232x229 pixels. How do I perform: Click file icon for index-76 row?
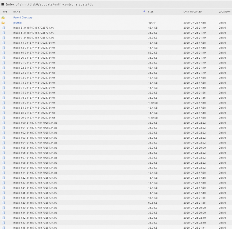3,98
